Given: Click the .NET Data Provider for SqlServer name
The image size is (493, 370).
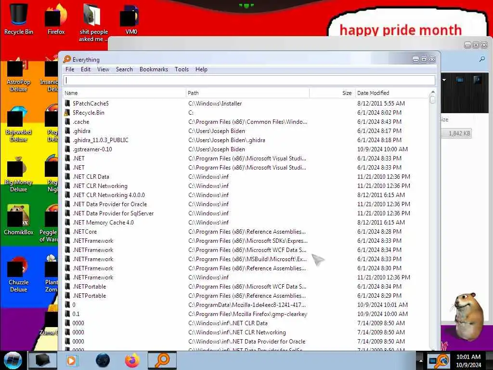Looking at the screenshot, I should point(113,213).
